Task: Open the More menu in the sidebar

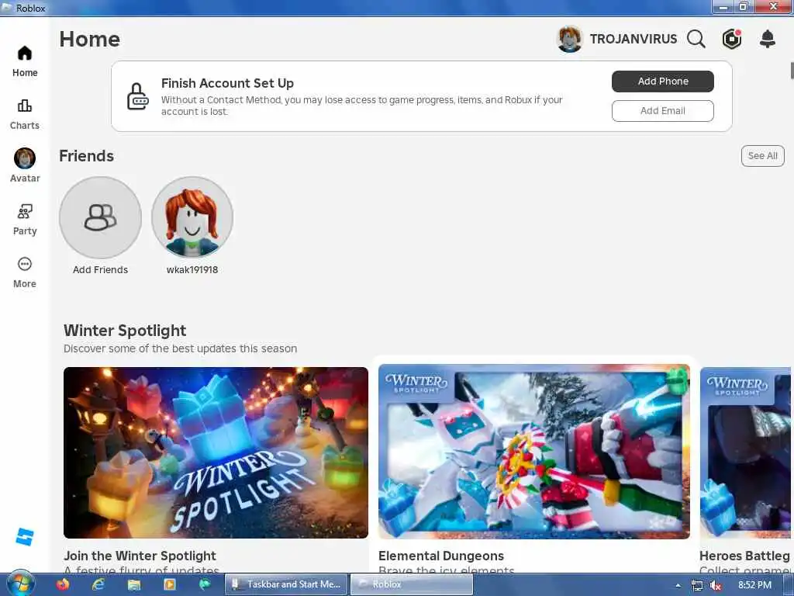Action: (25, 272)
